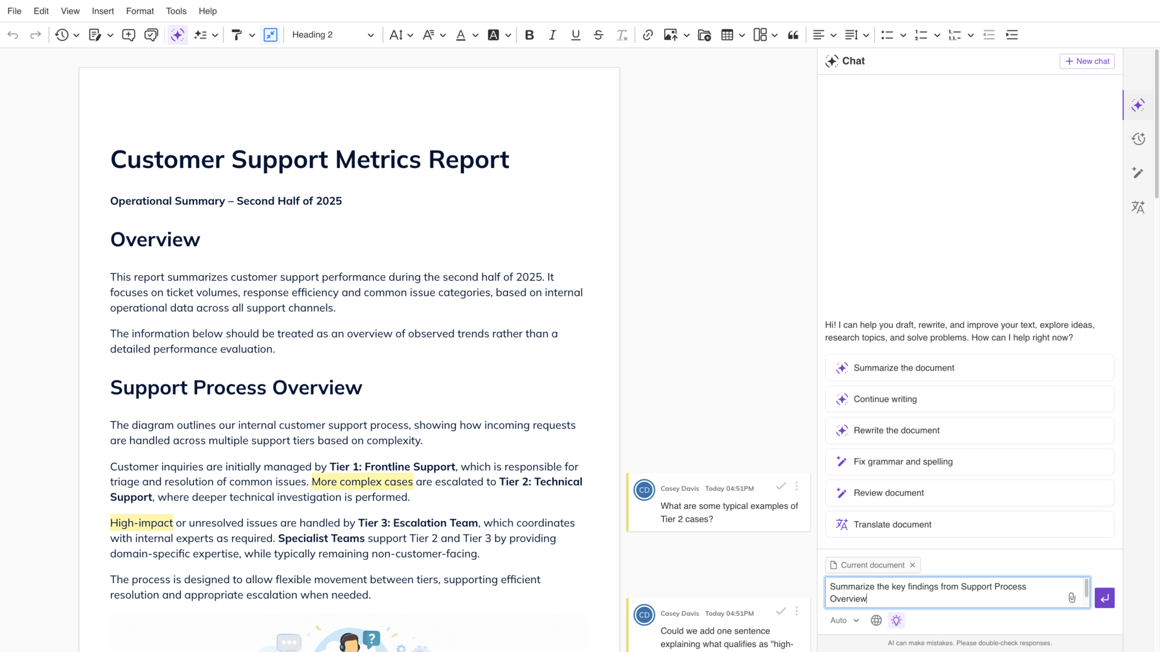This screenshot has height=652, width=1160.
Task: Open the Format menu
Action: tap(140, 11)
